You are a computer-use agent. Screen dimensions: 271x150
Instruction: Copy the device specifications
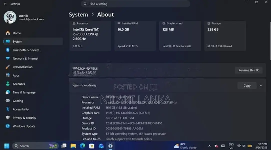tap(247, 85)
